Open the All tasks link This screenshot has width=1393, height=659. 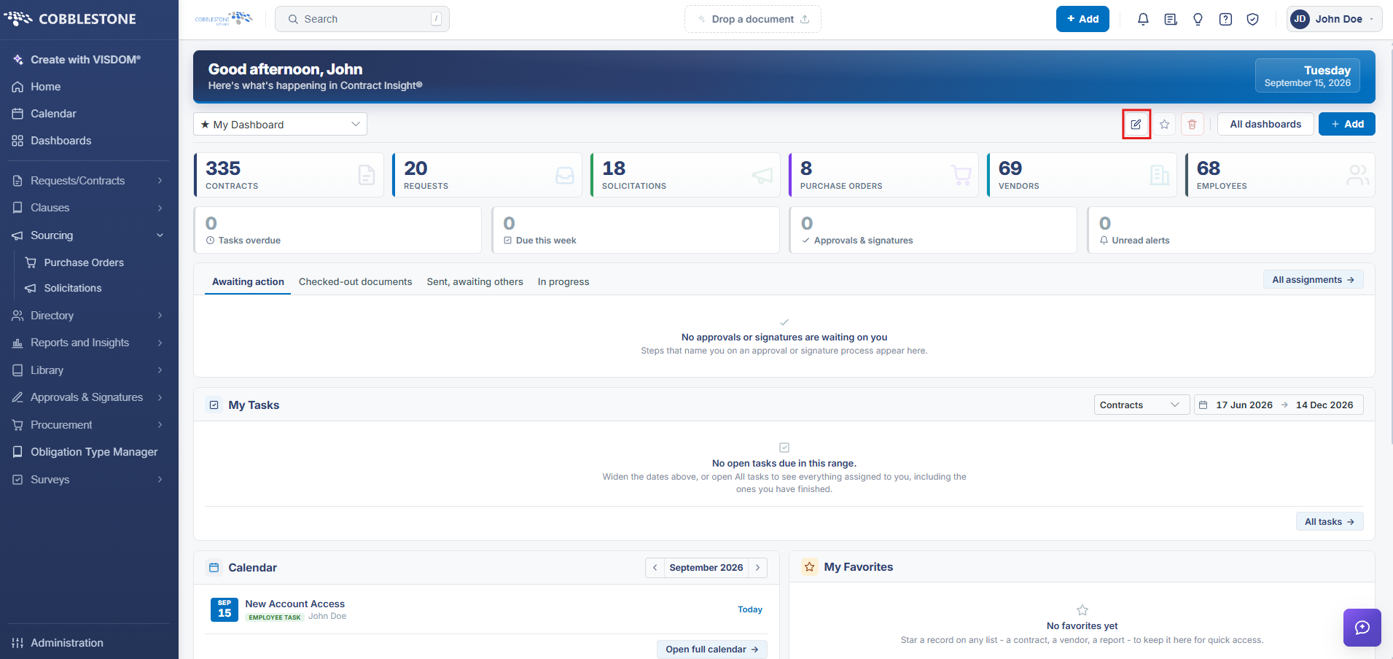click(x=1329, y=521)
